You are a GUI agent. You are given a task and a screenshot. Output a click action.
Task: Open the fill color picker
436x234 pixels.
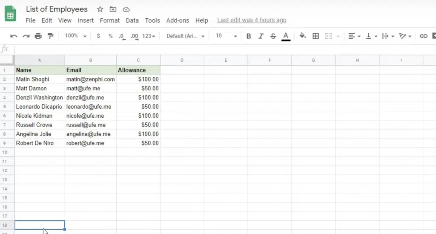coord(303,36)
